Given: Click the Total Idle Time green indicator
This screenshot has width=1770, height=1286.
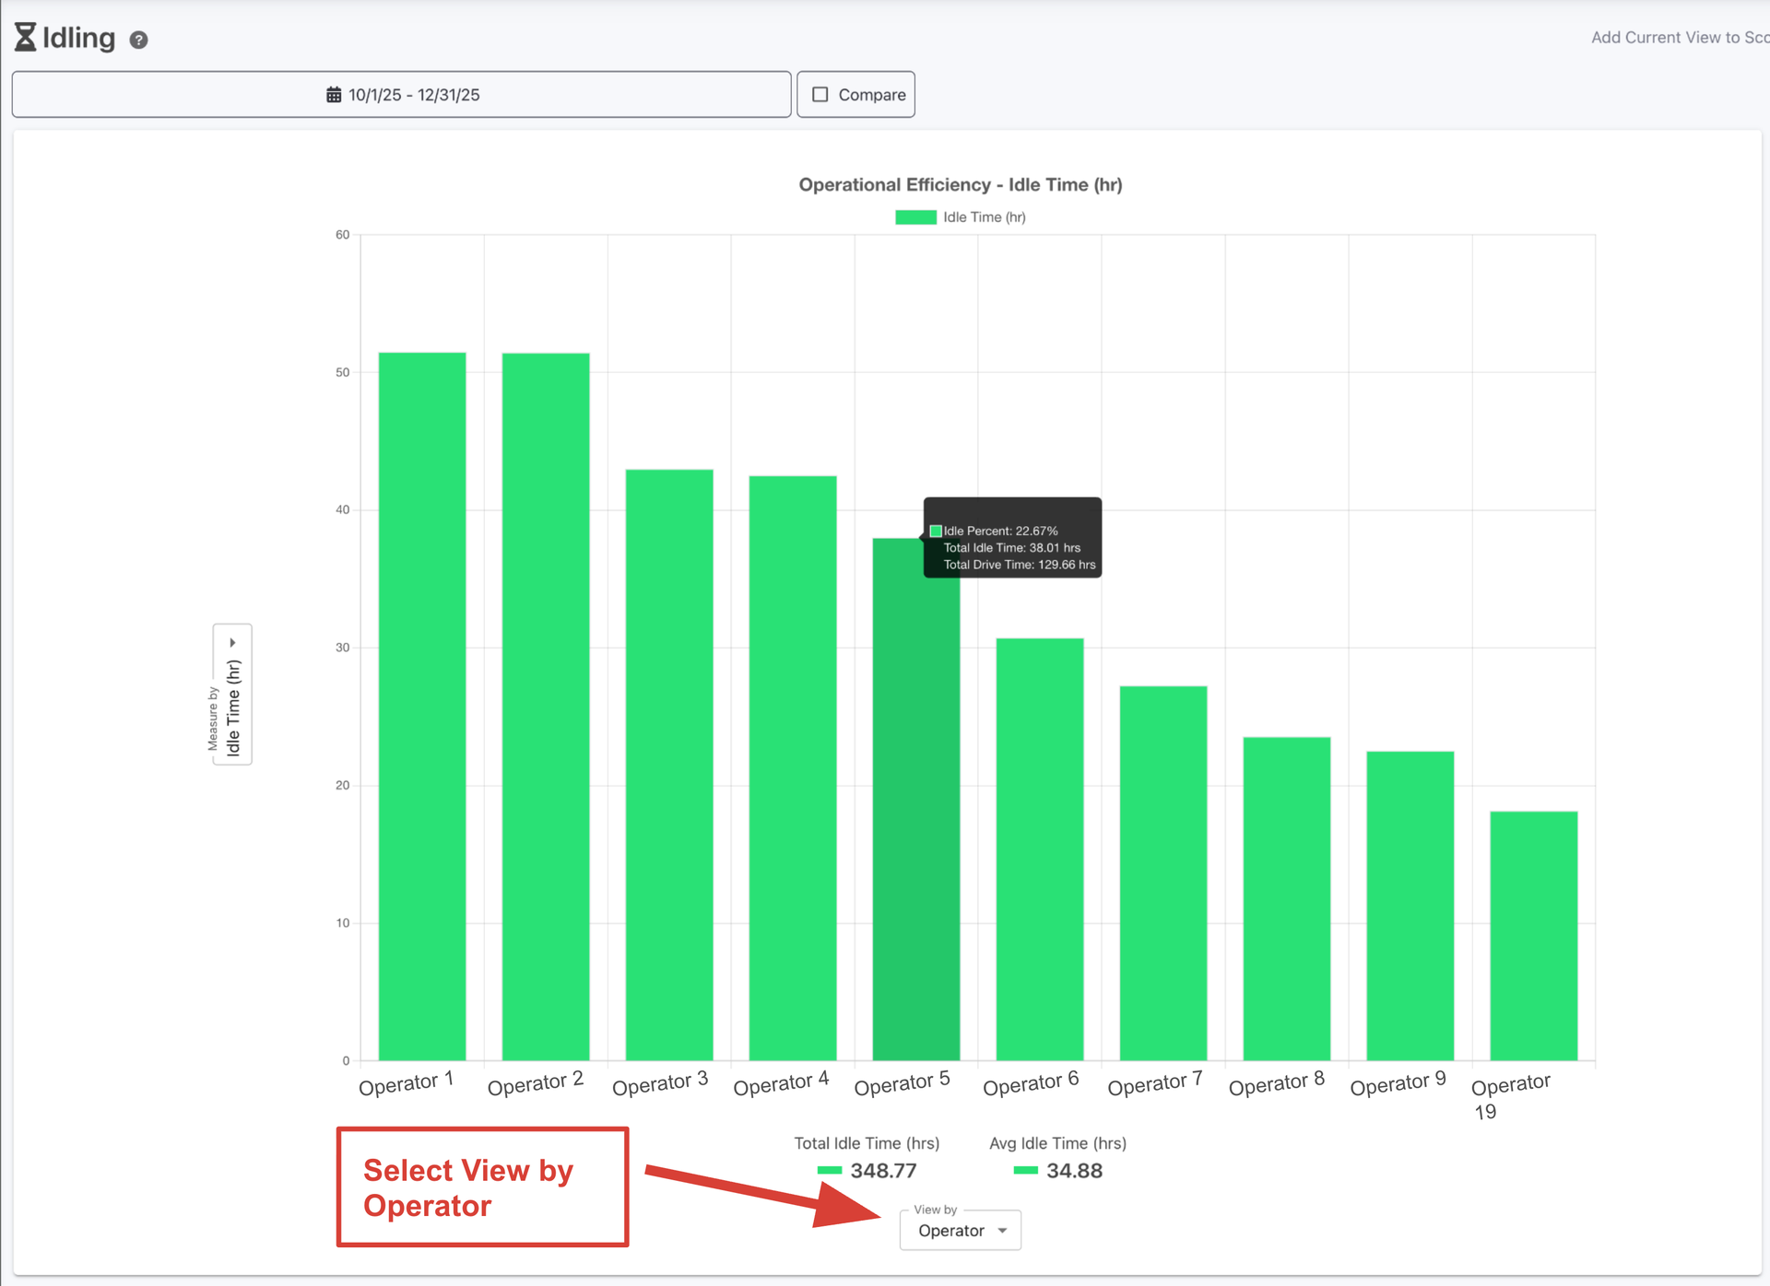Looking at the screenshot, I should pyautogui.click(x=830, y=1171).
